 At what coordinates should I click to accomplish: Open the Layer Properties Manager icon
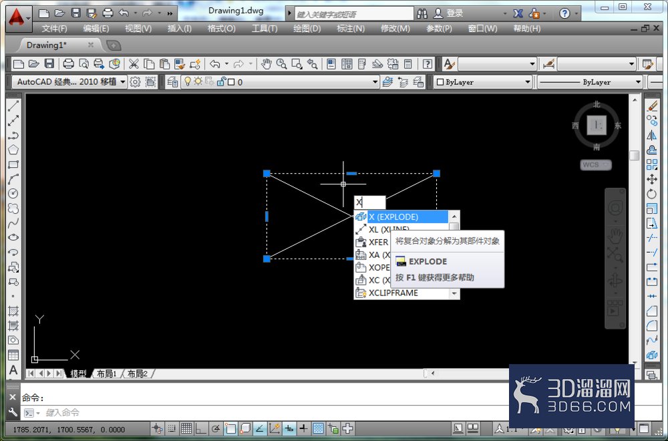tap(172, 82)
